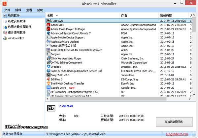Open the 幫助 menu
The height and width of the screenshot is (138, 198).
[40, 10]
